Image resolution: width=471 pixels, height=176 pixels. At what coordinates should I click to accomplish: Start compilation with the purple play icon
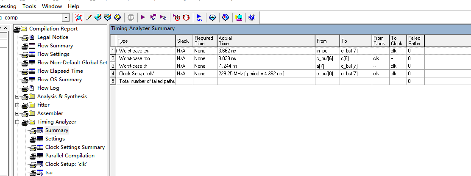pyautogui.click(x=143, y=17)
